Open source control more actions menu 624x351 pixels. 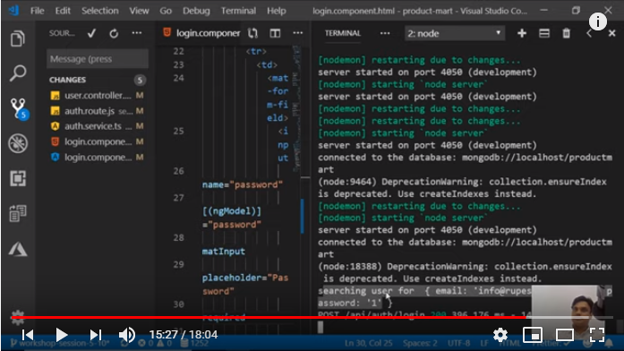click(x=137, y=33)
